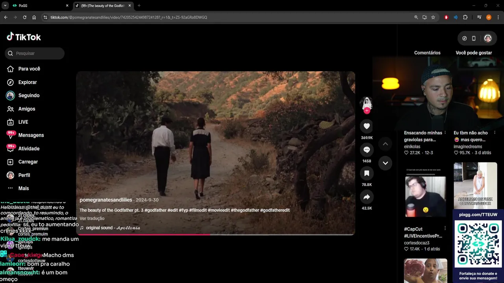Open options for Eu tbm não acho video

coord(495,133)
